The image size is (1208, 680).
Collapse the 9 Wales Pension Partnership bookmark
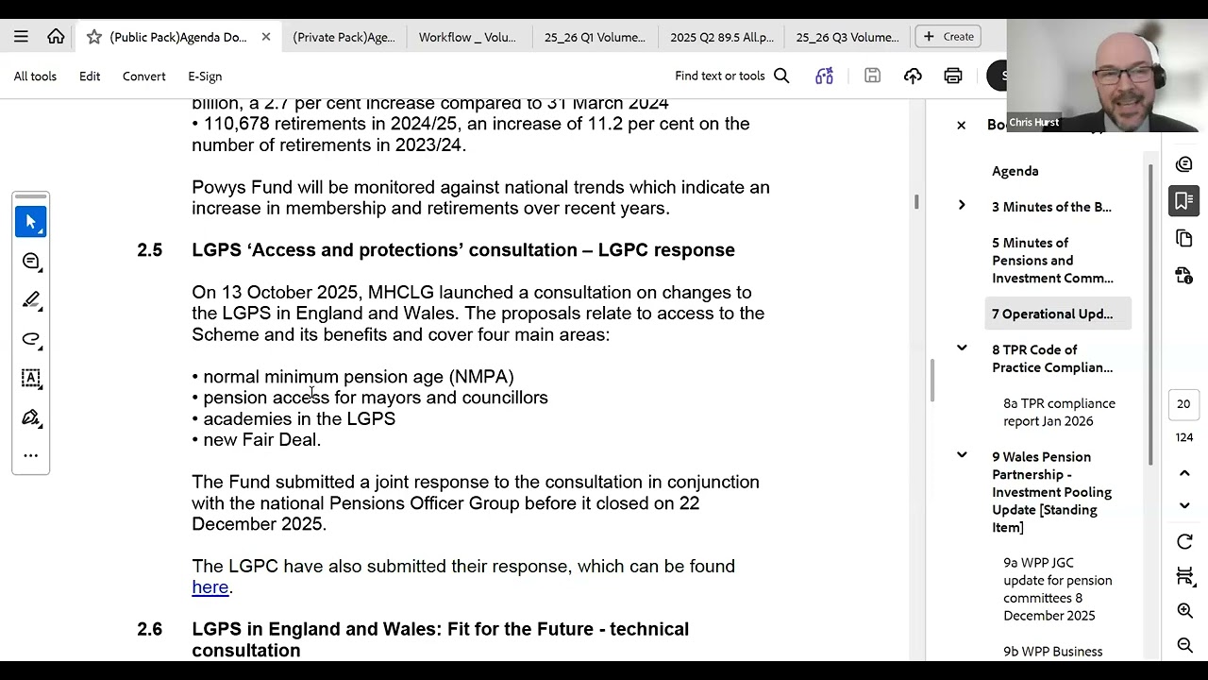[x=962, y=455]
